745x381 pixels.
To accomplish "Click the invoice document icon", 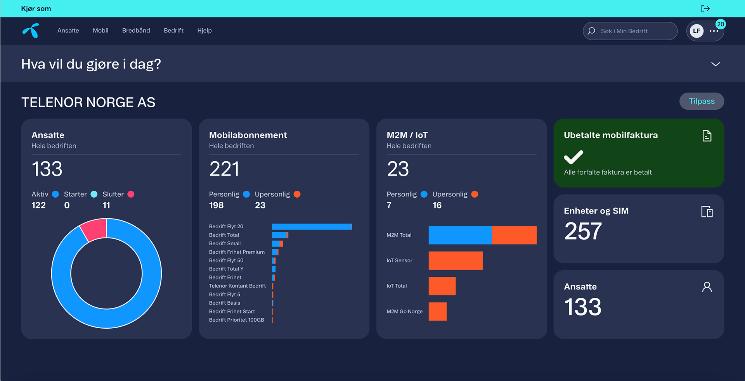I will [x=707, y=136].
